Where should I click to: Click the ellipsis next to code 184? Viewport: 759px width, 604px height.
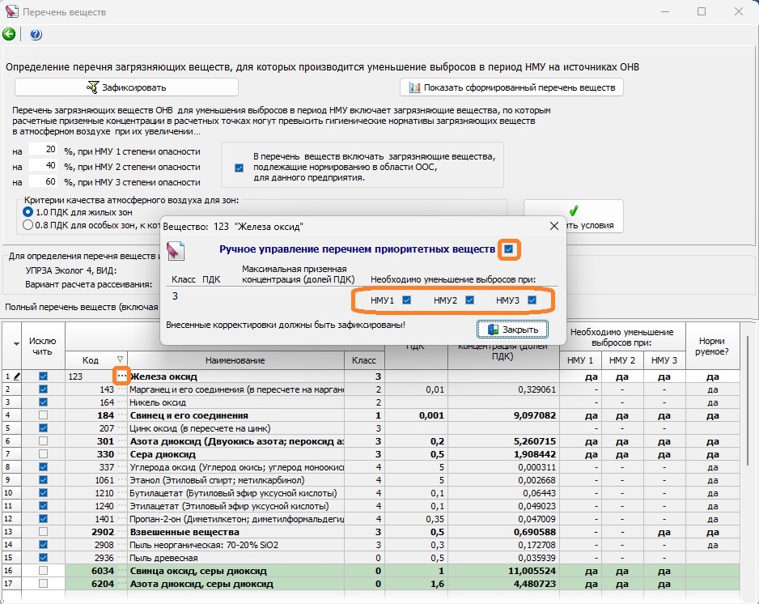pyautogui.click(x=122, y=415)
